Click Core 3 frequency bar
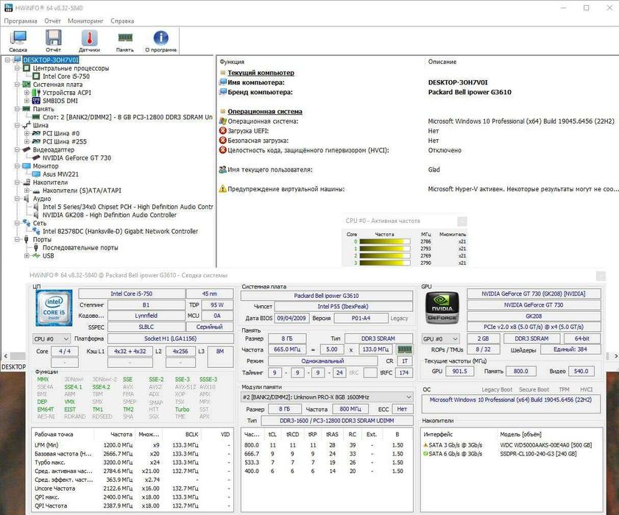Screen dimensions: 619x515 [384, 263]
